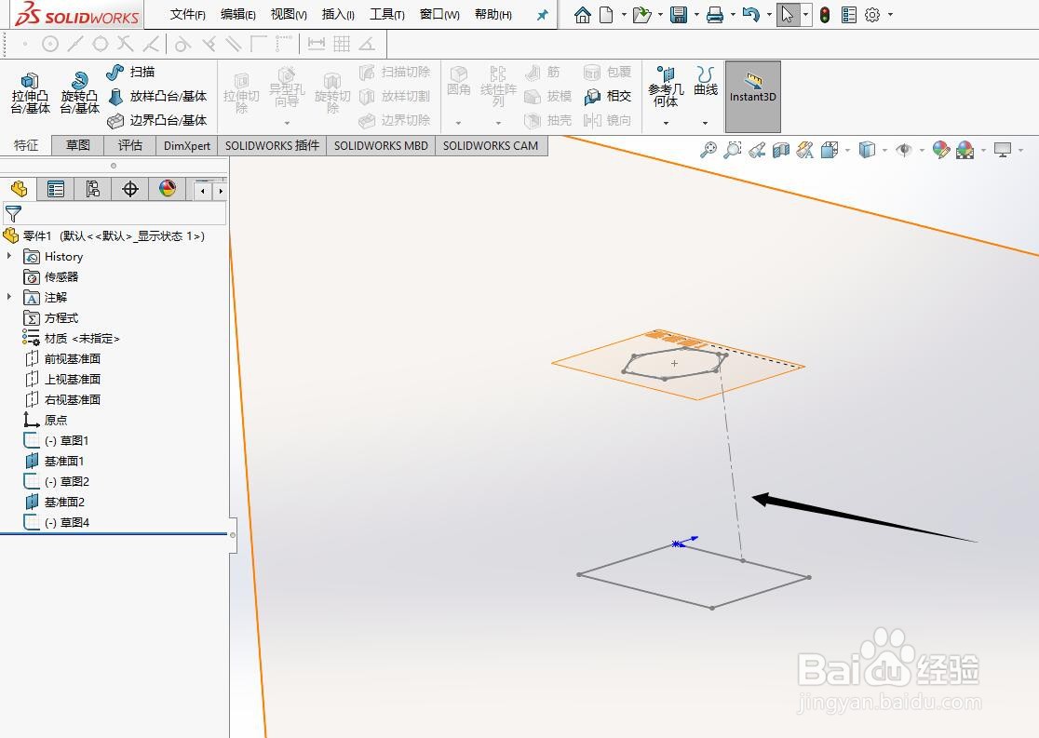Expand the 注解 (Annotations) node
Screen dimensions: 1039x738
[9, 297]
